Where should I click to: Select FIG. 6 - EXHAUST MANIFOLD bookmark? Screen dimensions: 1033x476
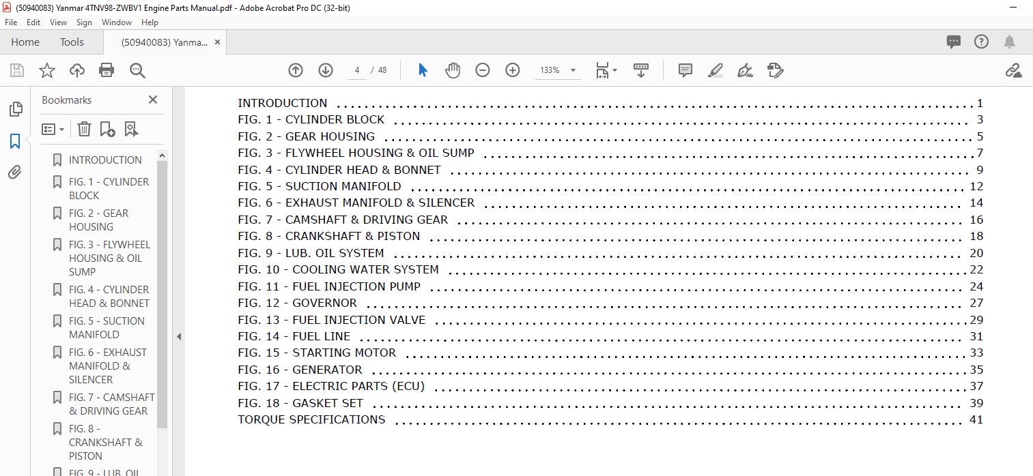tap(108, 366)
